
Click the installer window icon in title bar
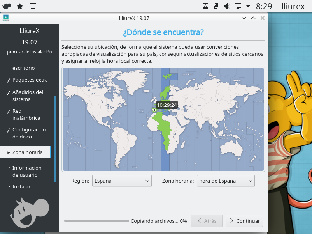6,18
